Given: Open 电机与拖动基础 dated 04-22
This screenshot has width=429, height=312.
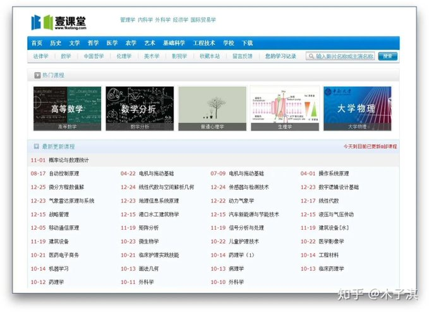Looking at the screenshot, I should coord(157,173).
